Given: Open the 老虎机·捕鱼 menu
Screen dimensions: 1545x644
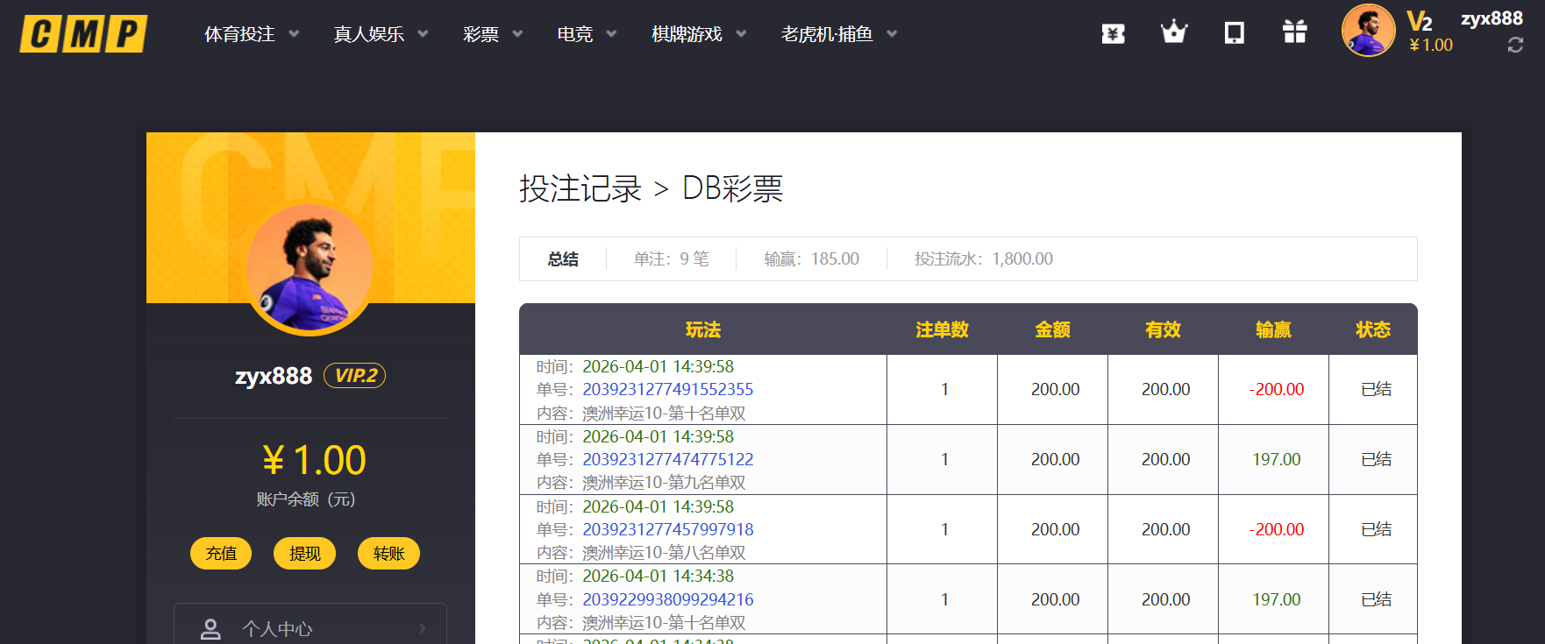Looking at the screenshot, I should (x=838, y=34).
